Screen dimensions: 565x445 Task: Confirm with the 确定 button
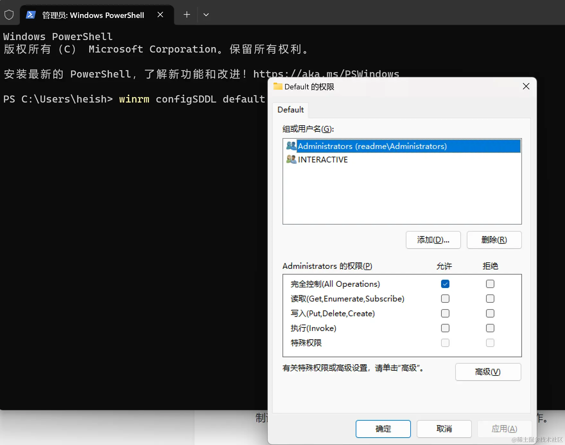pos(383,429)
